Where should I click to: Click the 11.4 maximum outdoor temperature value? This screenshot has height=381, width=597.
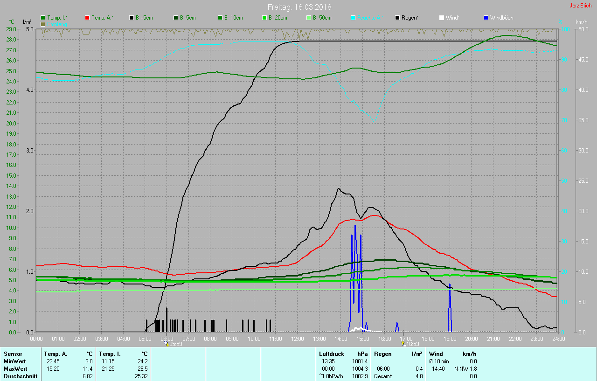(88, 369)
